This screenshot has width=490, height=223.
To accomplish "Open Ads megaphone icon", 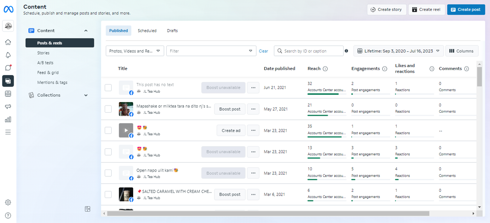I will pyautogui.click(x=8, y=106).
